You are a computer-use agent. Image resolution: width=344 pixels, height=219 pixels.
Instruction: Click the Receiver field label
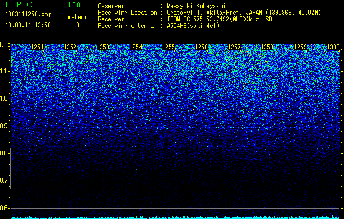[111, 19]
